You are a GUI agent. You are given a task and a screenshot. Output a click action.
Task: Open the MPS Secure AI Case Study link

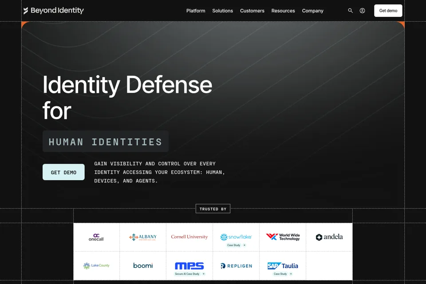[x=189, y=274]
